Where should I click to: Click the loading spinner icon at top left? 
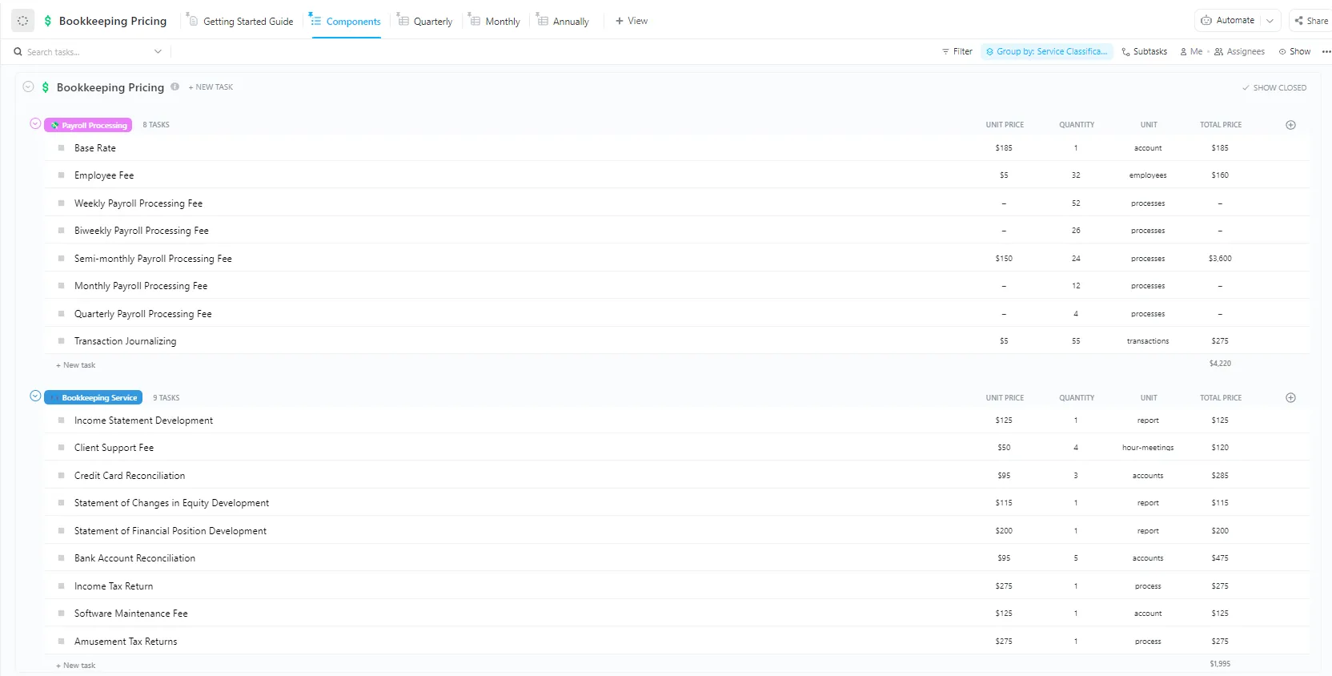[x=22, y=21]
